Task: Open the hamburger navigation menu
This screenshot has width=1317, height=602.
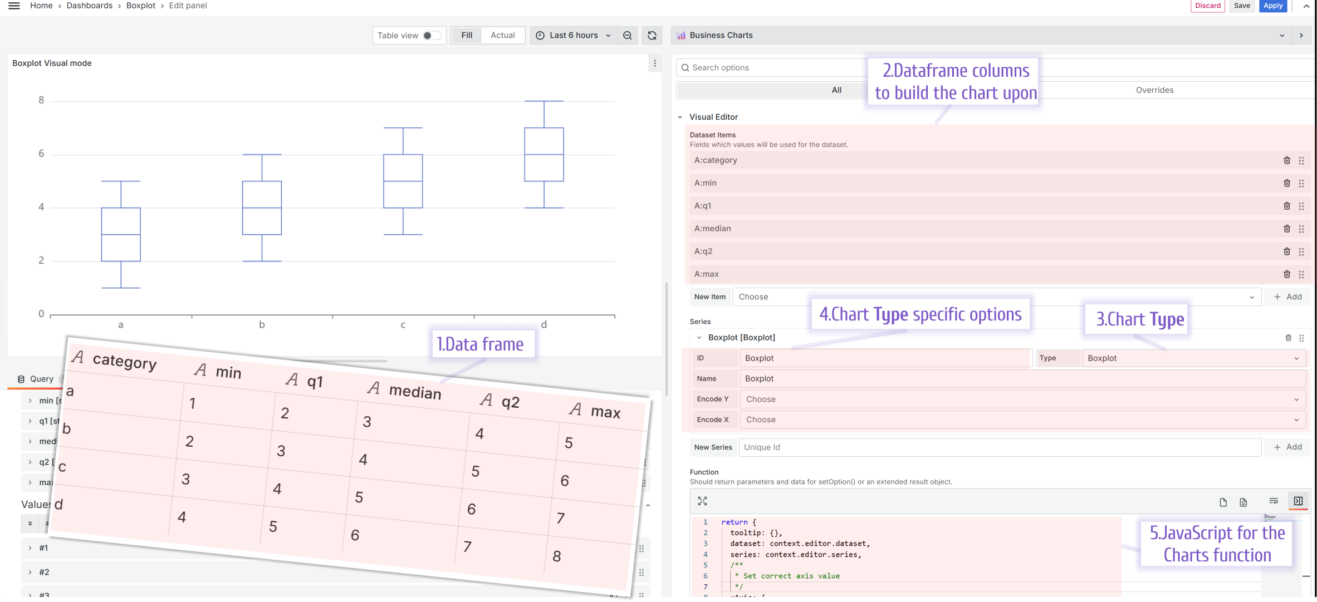Action: [x=13, y=6]
